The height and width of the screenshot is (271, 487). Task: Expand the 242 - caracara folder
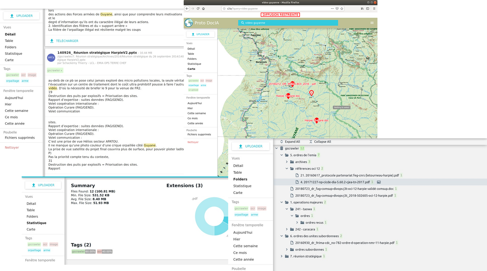click(x=287, y=229)
